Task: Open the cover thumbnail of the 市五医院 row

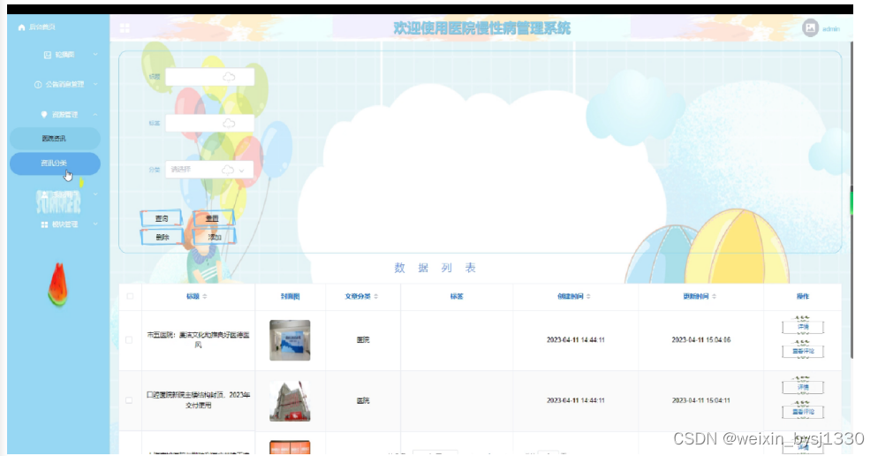Action: click(x=290, y=340)
